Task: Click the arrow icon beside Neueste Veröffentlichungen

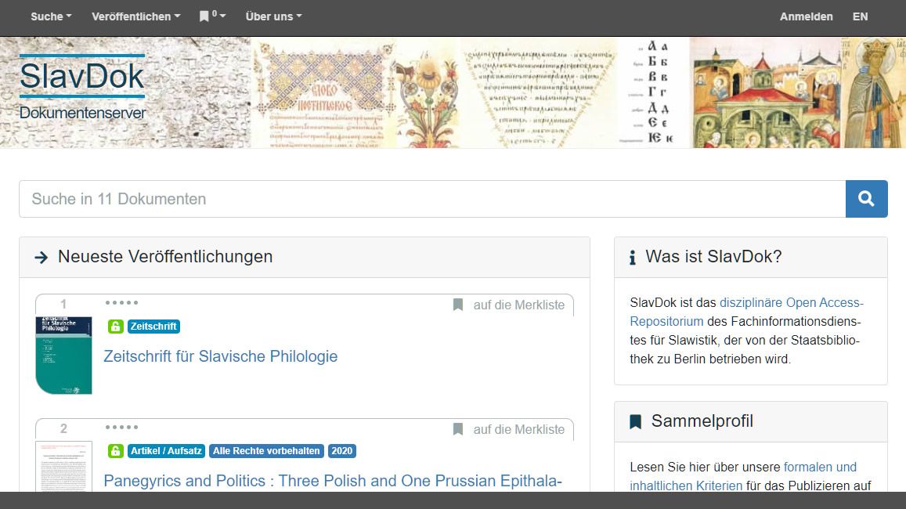Action: pos(42,258)
